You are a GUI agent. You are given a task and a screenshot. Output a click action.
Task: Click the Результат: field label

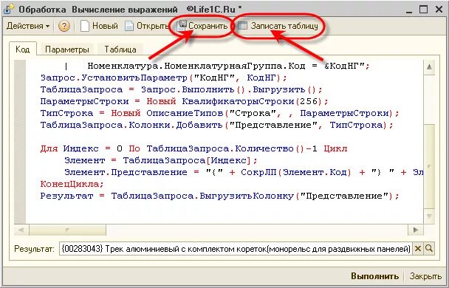[x=35, y=249]
